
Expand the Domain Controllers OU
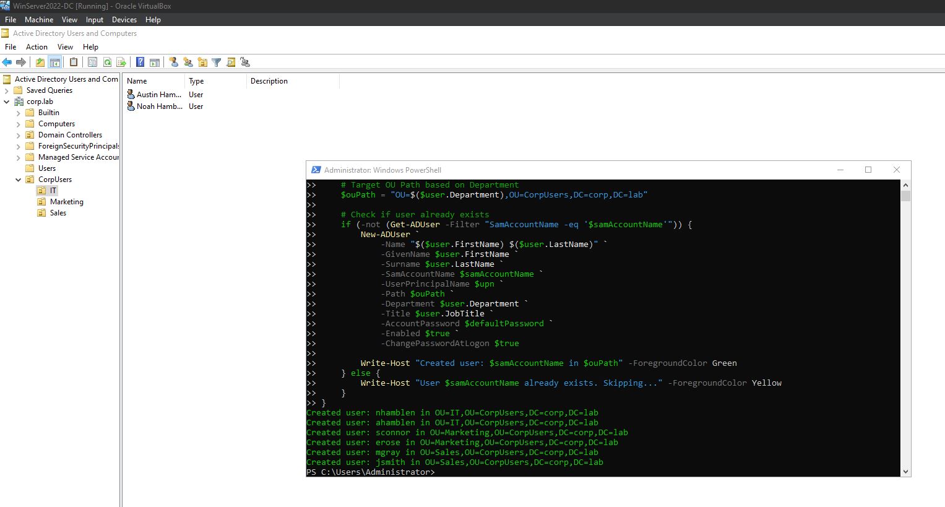[18, 135]
